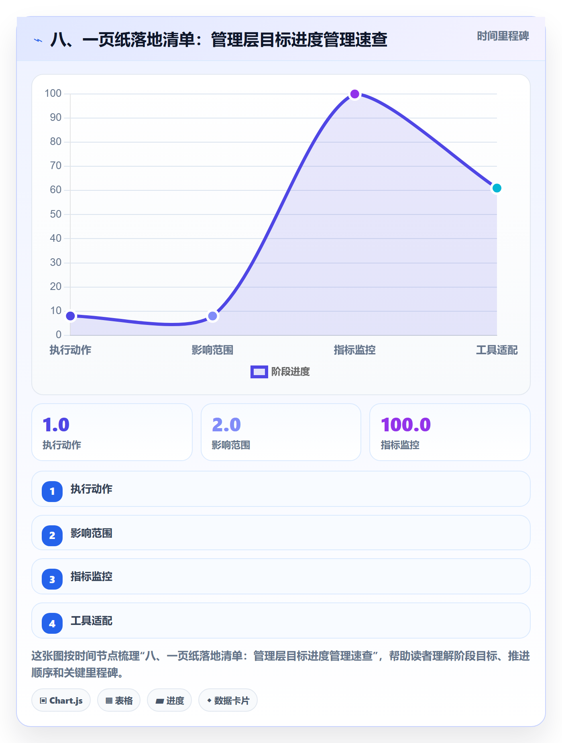
Task: Click the x-axis label 指标监控 under the chart
Action: (x=354, y=350)
